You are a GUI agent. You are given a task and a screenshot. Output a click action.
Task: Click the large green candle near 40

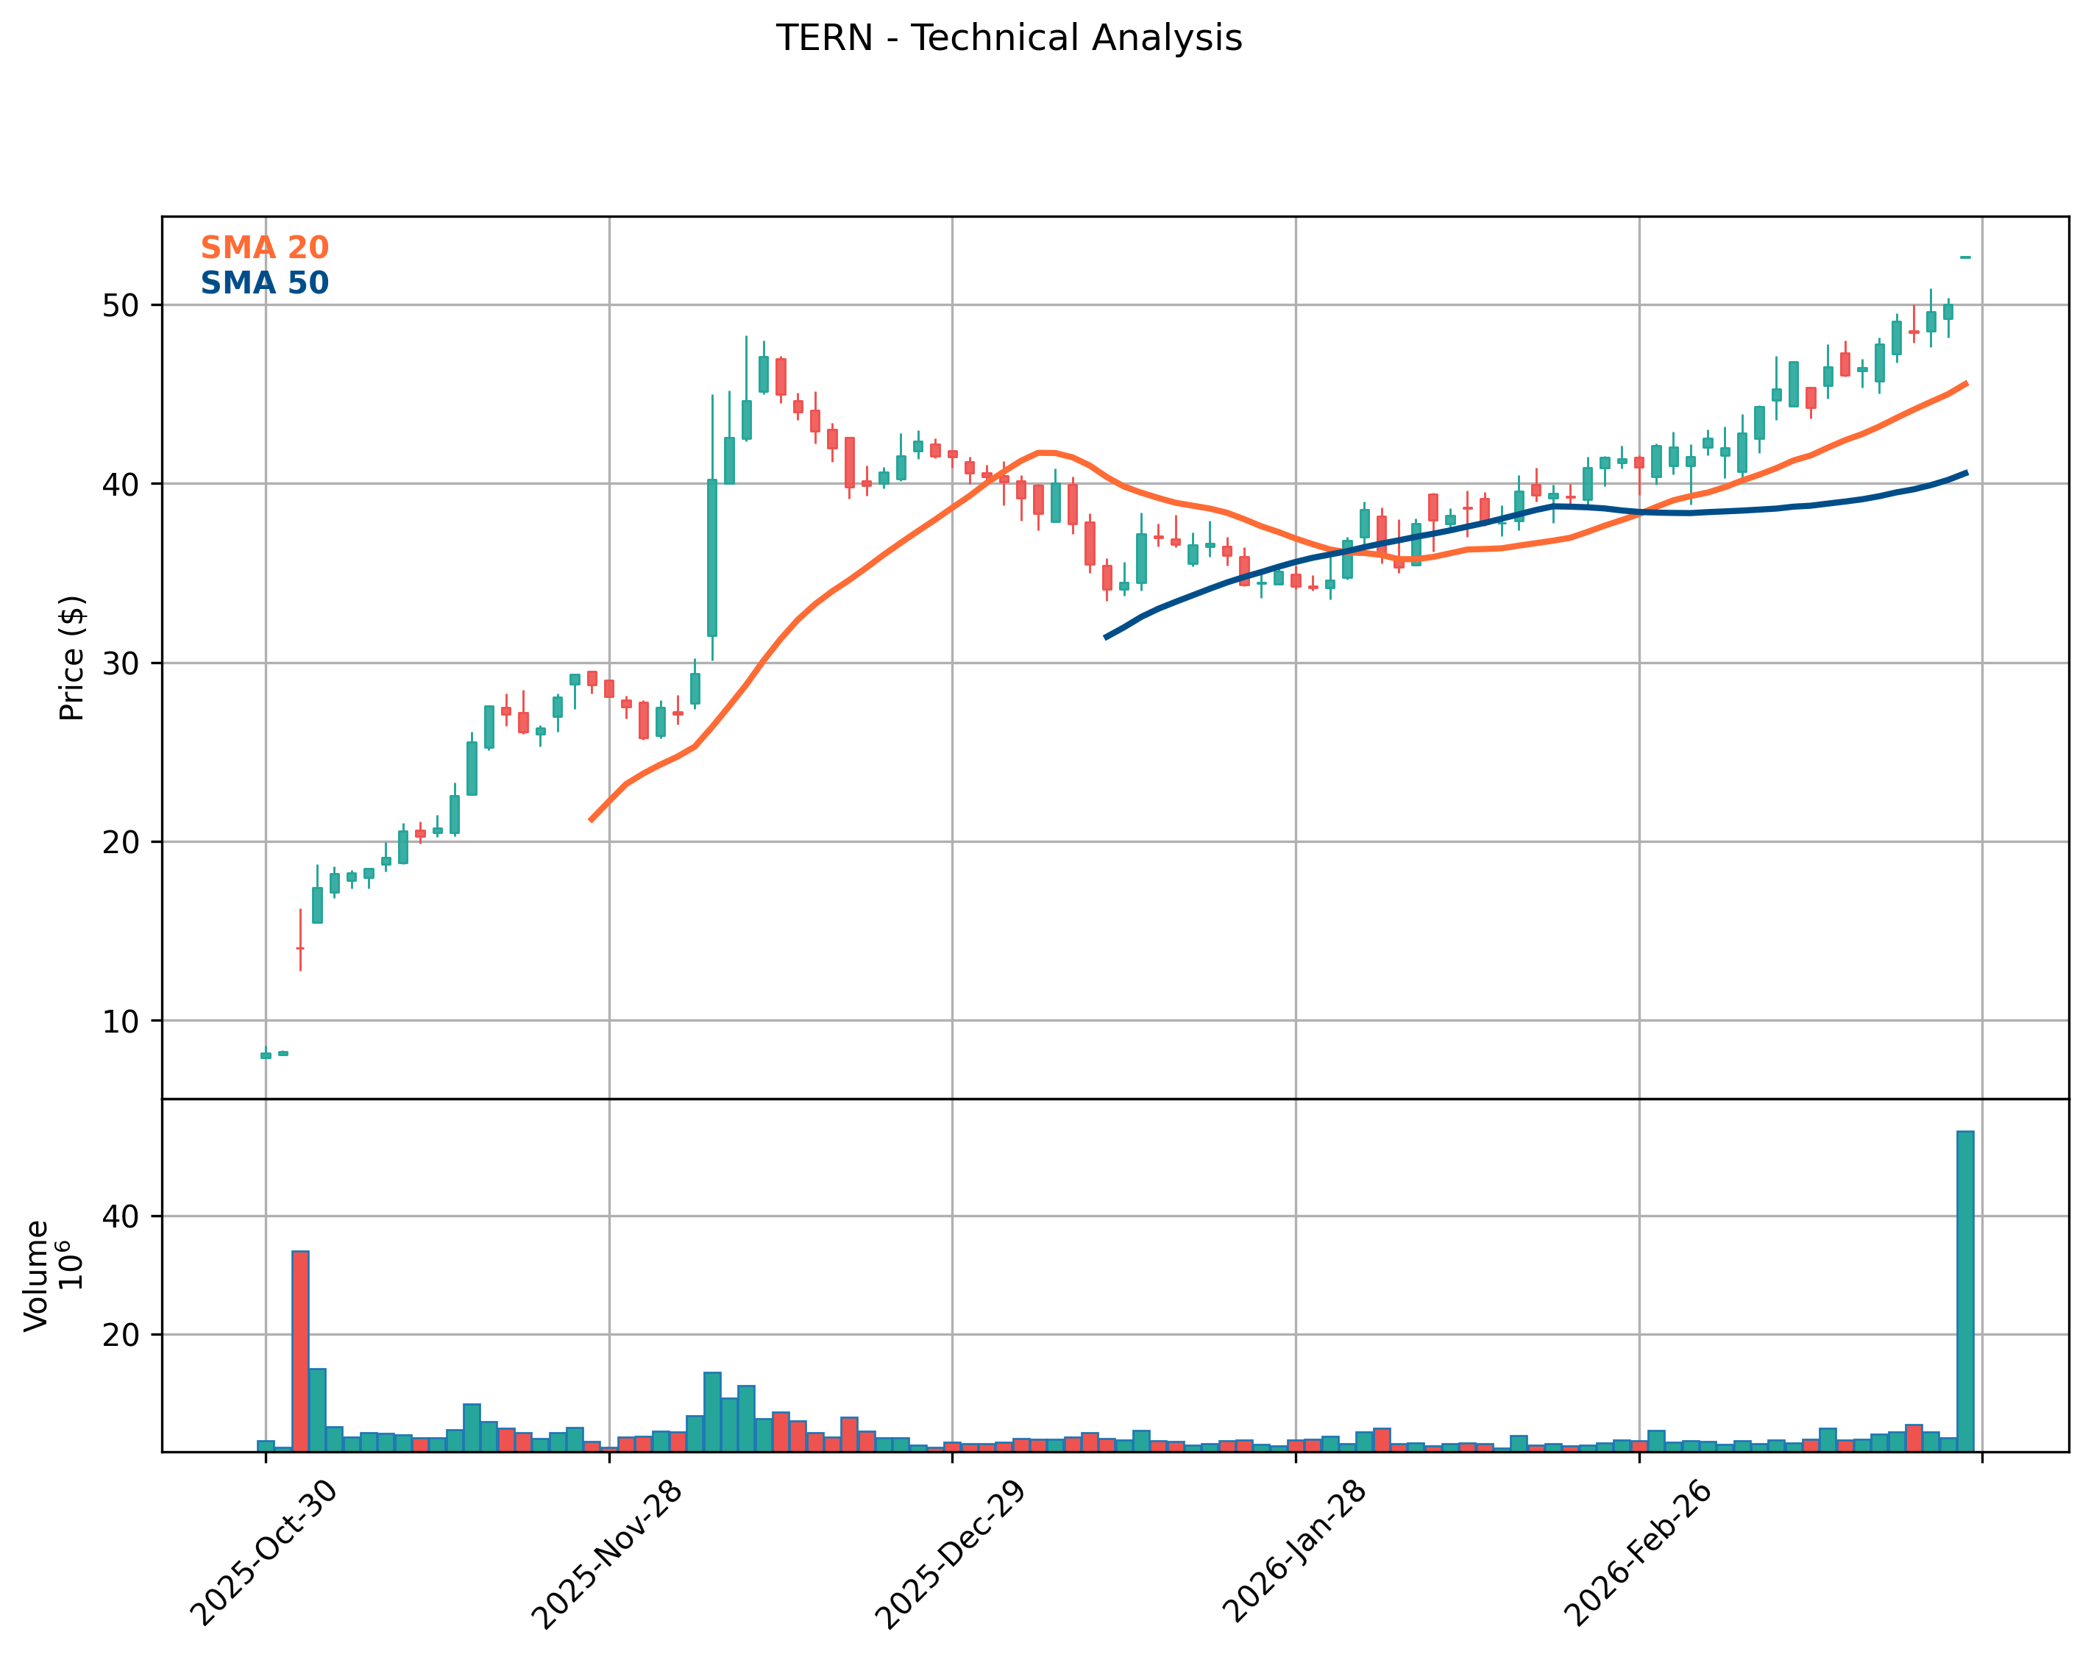coord(712,557)
